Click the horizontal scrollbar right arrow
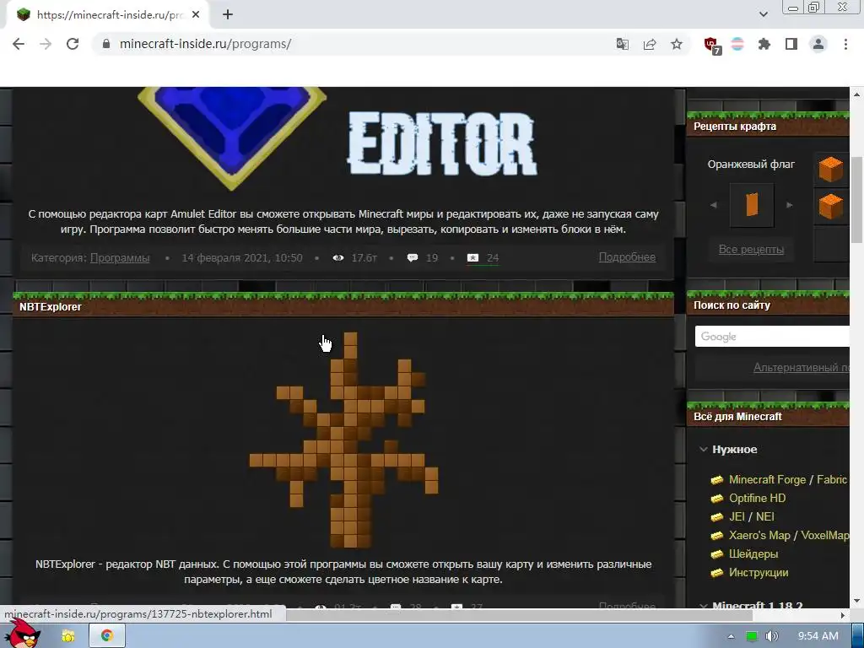The height and width of the screenshot is (648, 864). click(843, 614)
